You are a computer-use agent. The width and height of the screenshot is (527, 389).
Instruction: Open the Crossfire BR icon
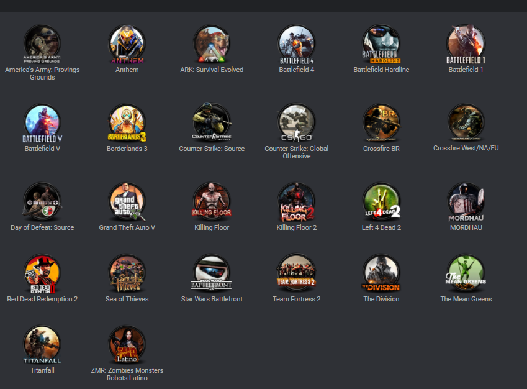click(381, 123)
